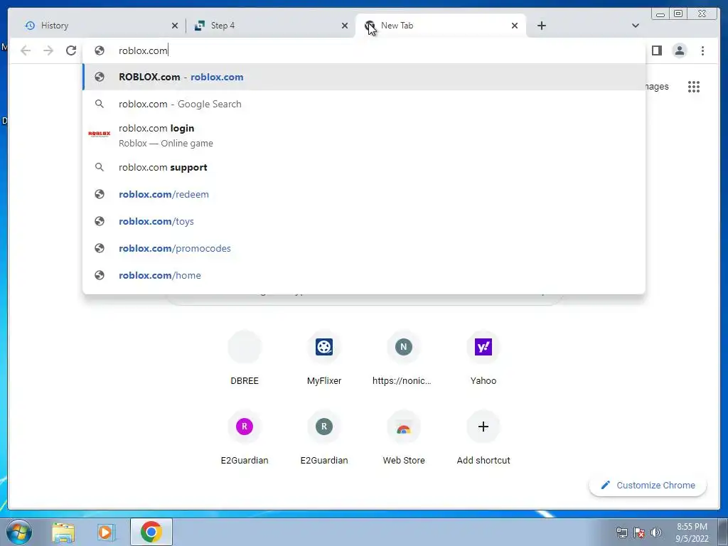Open roblox.com/promocodes suggestion
This screenshot has height=546, width=728.
tap(364, 248)
